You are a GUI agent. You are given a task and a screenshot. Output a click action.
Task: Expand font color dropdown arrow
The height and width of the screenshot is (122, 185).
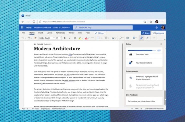click(89, 38)
